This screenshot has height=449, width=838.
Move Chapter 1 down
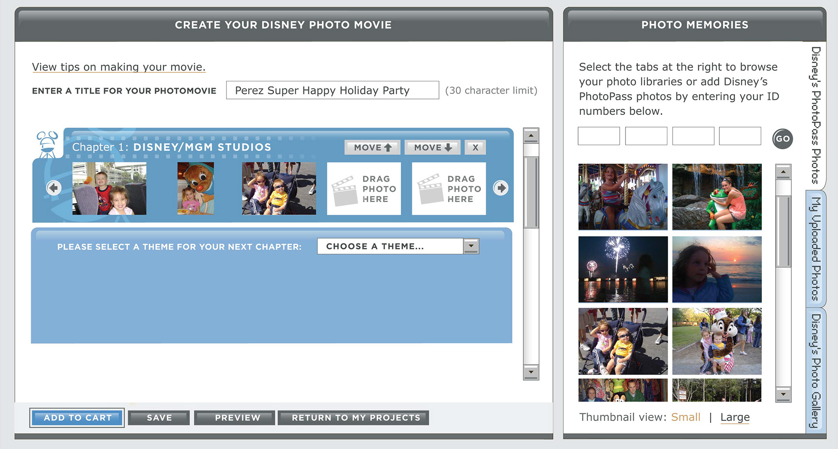(433, 147)
